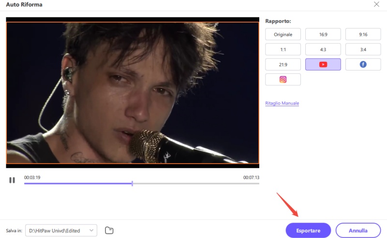Viewport: 387px width, 238px height.
Task: Browse output folder with folder icon
Action: [x=109, y=230]
